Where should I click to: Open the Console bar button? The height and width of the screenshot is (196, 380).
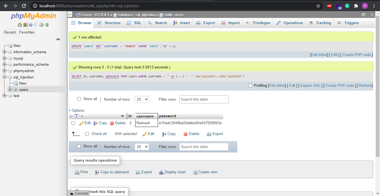click(x=79, y=193)
